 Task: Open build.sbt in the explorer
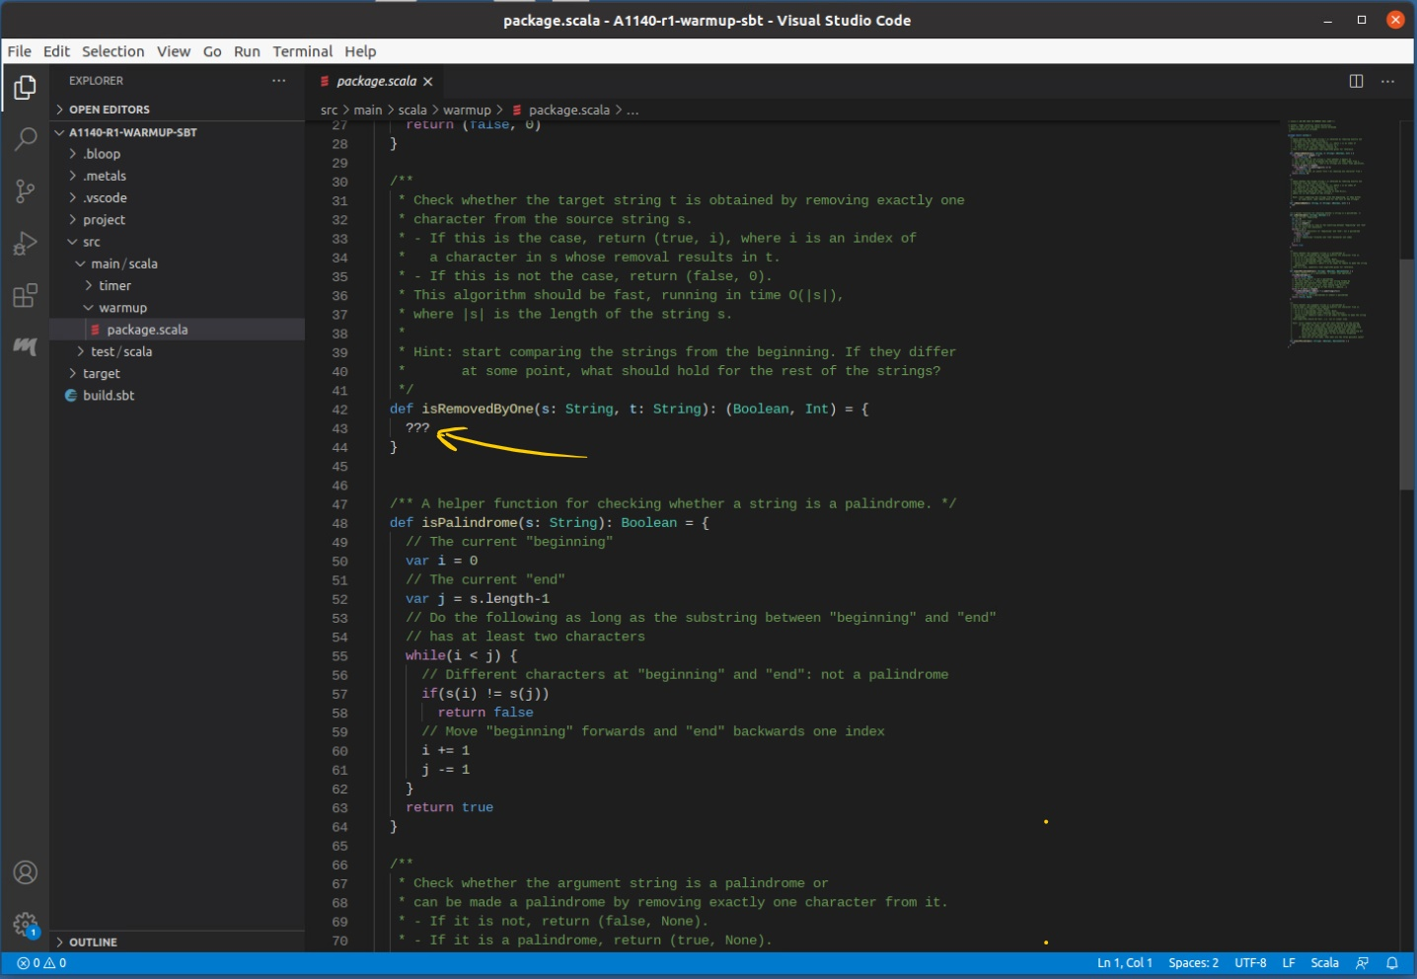click(x=109, y=396)
